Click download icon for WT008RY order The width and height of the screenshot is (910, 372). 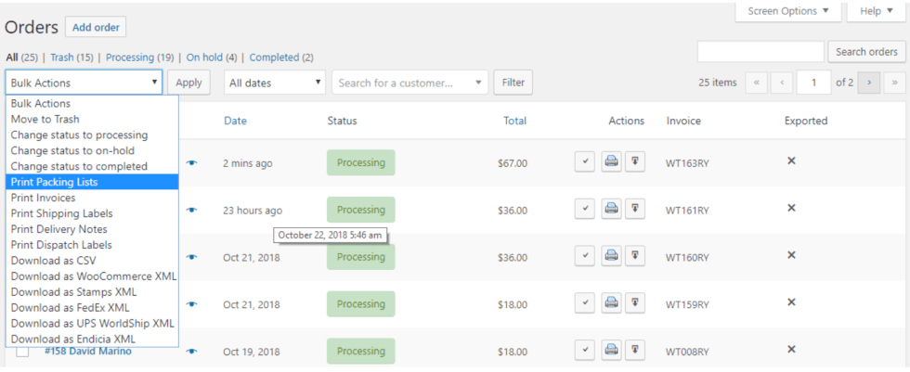click(x=635, y=351)
